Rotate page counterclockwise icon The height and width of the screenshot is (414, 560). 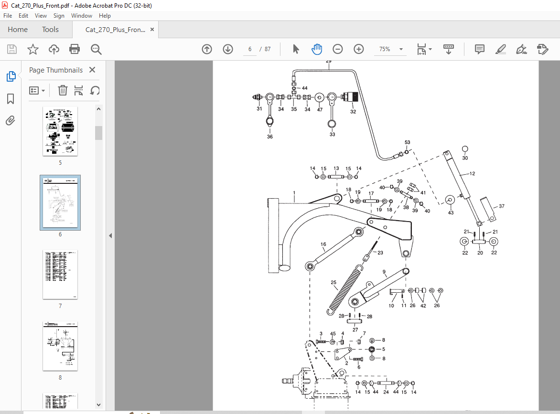95,90
